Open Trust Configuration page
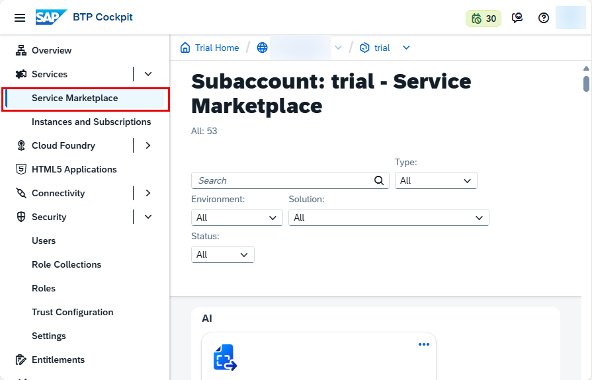 [x=73, y=312]
